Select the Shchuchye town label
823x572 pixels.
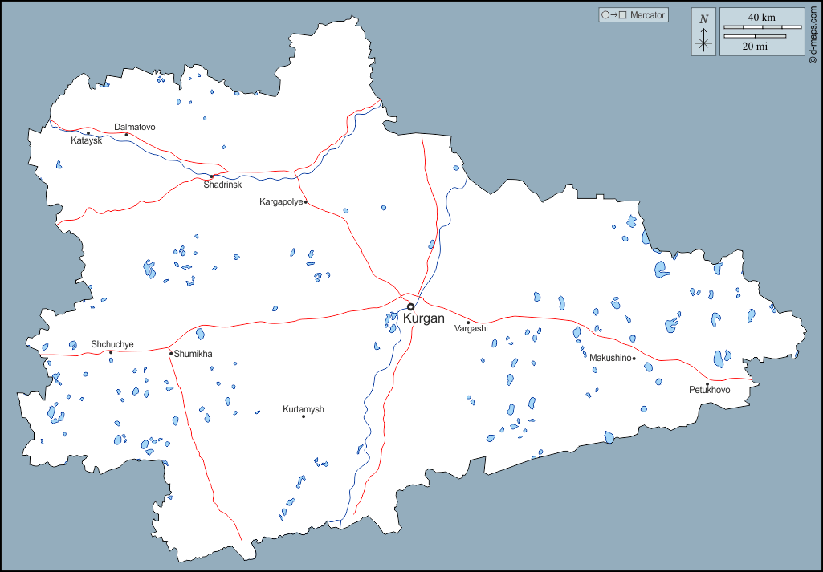[x=112, y=344]
